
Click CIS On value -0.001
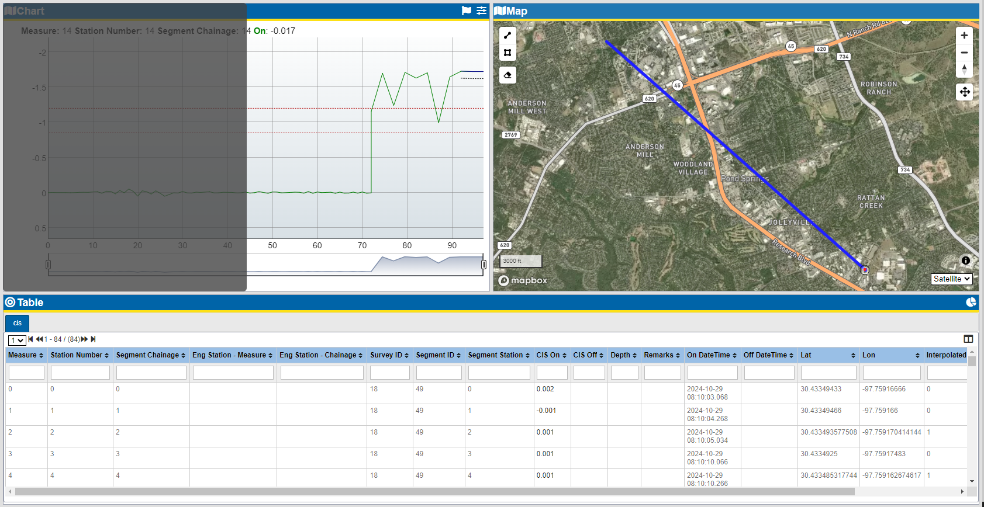(546, 411)
